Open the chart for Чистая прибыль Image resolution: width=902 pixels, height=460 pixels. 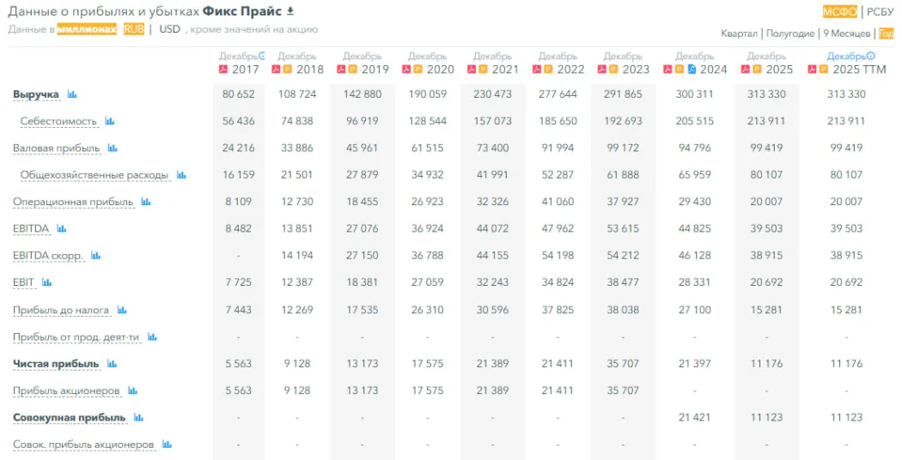[112, 364]
